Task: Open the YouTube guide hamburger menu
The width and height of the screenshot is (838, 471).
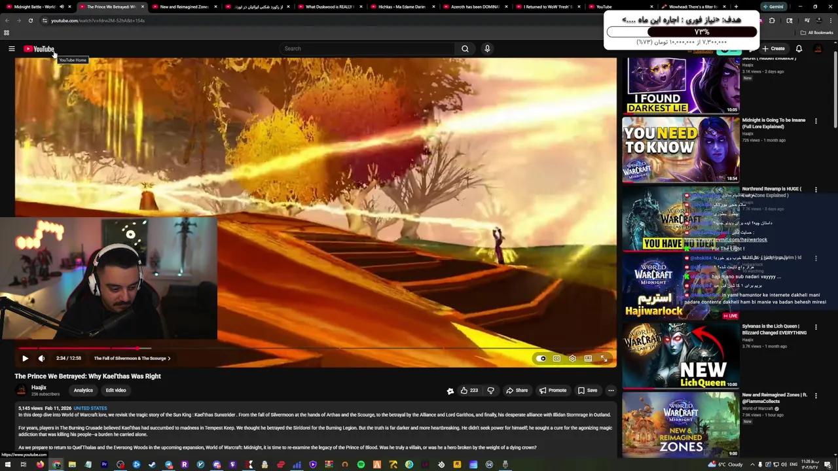Action: click(11, 48)
